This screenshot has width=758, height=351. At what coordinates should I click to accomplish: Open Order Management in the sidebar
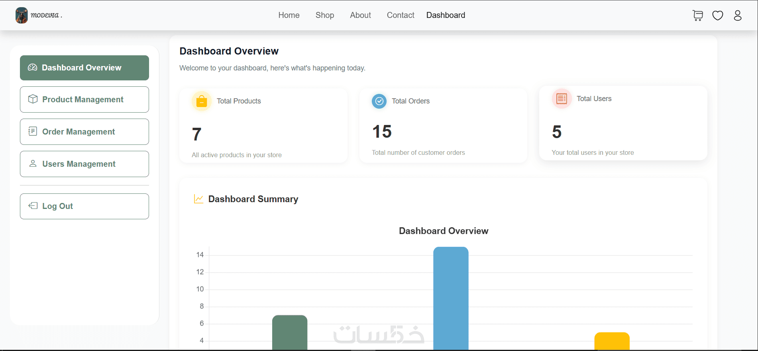84,132
